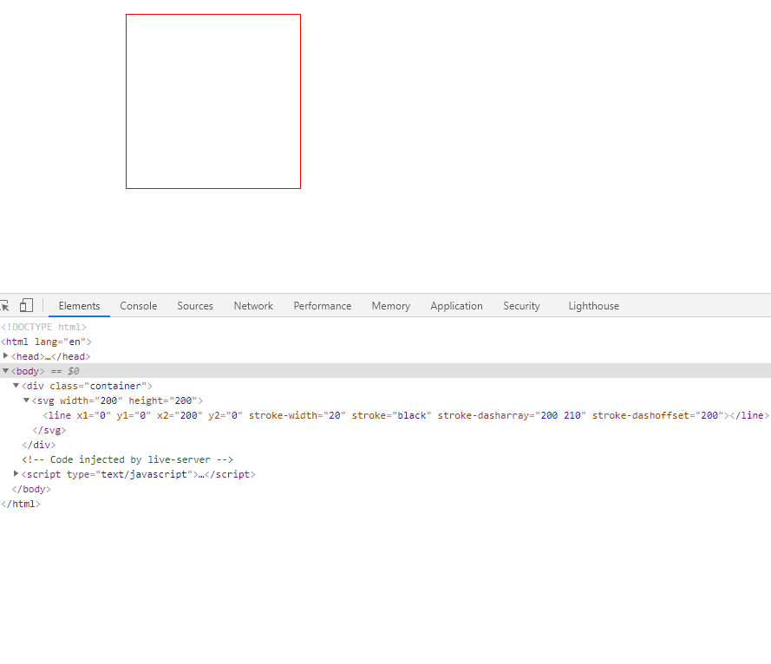Activate the inspect element picker icon
Image resolution: width=771 pixels, height=664 pixels.
click(x=4, y=306)
